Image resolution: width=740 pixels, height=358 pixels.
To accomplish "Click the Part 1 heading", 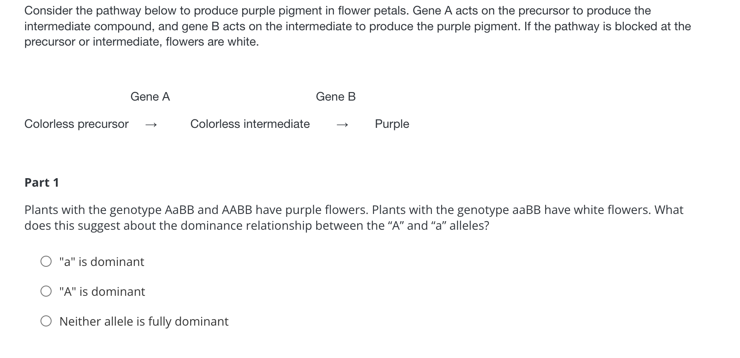I will click(x=41, y=182).
